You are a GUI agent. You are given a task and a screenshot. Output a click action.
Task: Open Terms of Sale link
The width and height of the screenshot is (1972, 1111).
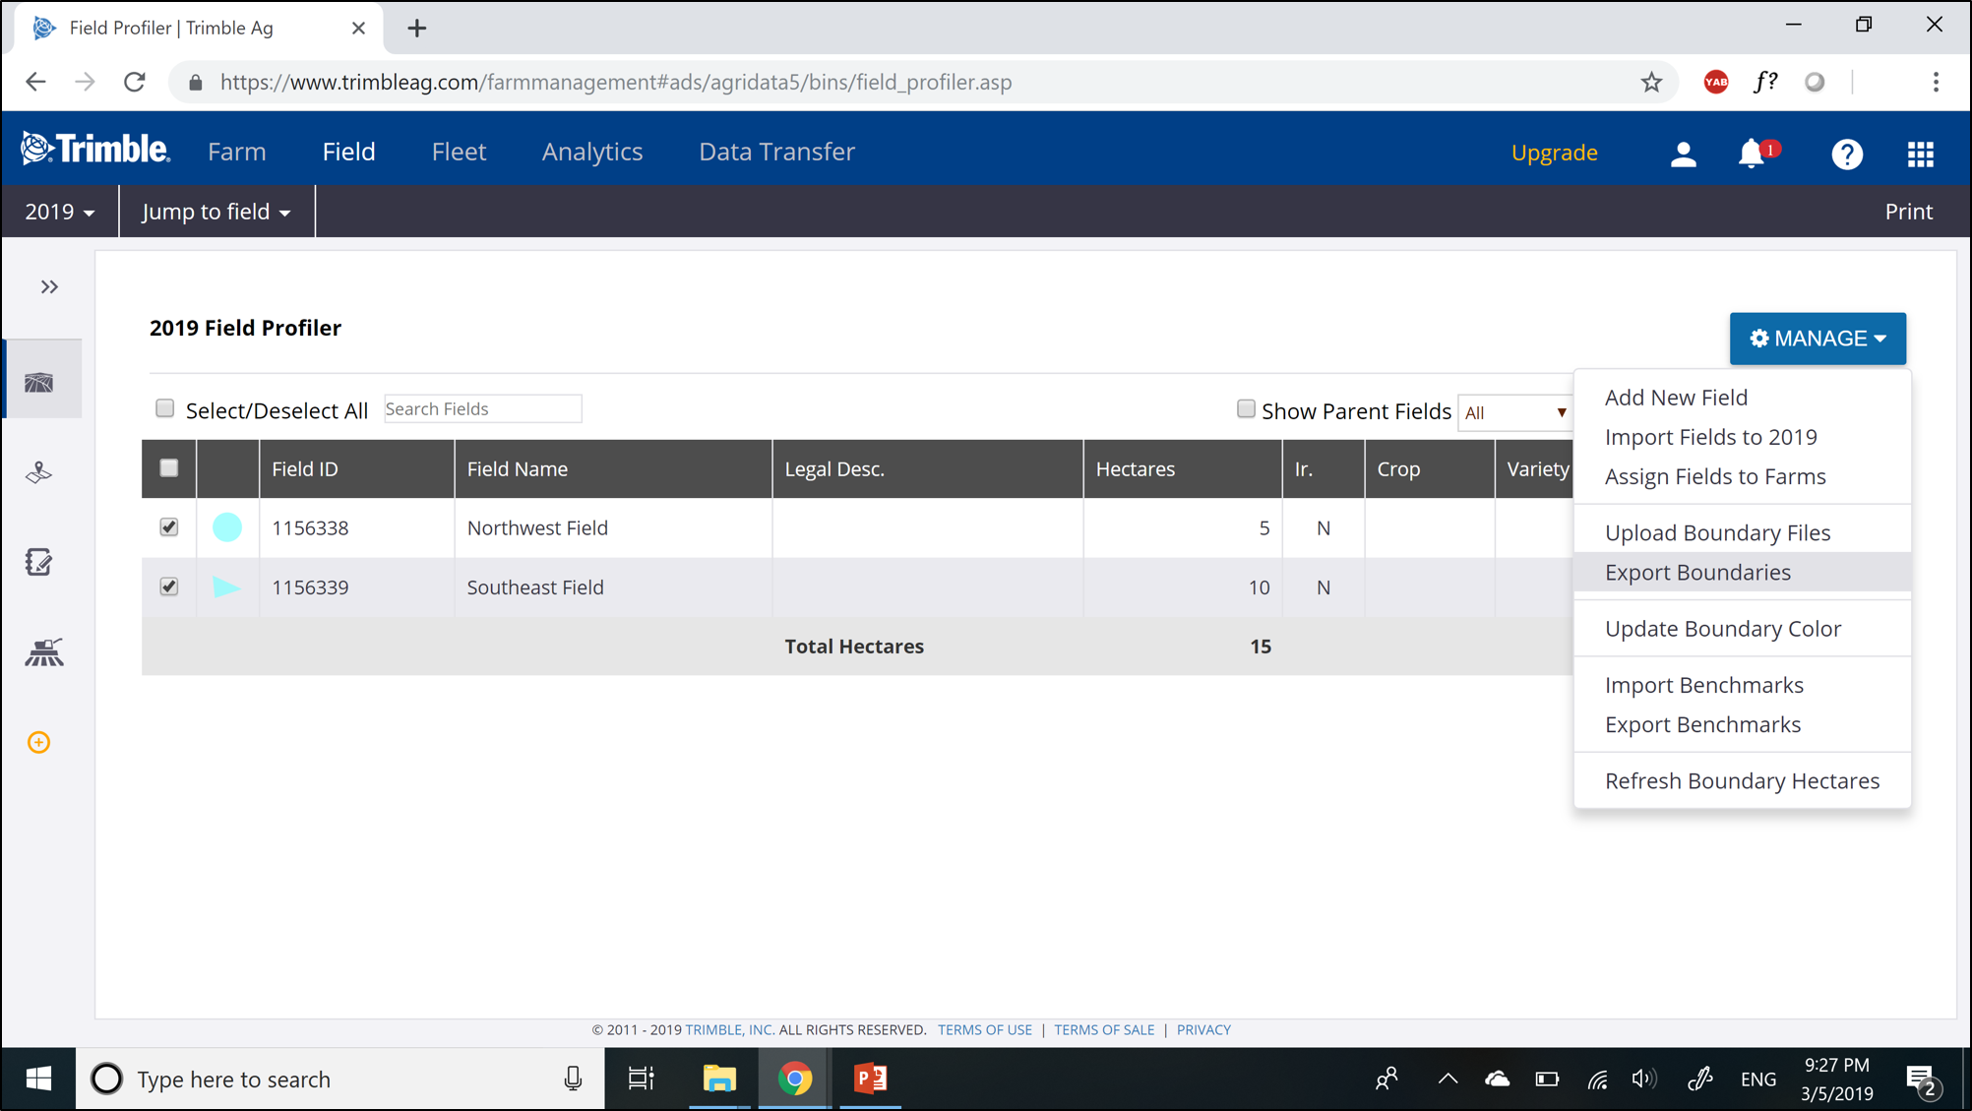[1104, 1030]
